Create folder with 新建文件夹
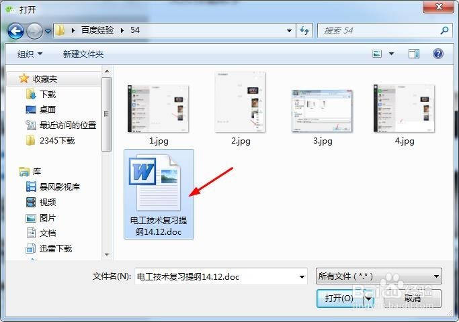The image size is (459, 322). click(83, 54)
